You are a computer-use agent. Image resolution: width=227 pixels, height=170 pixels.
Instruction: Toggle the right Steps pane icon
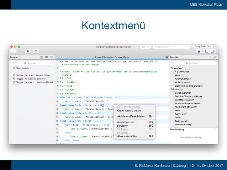click(212, 51)
